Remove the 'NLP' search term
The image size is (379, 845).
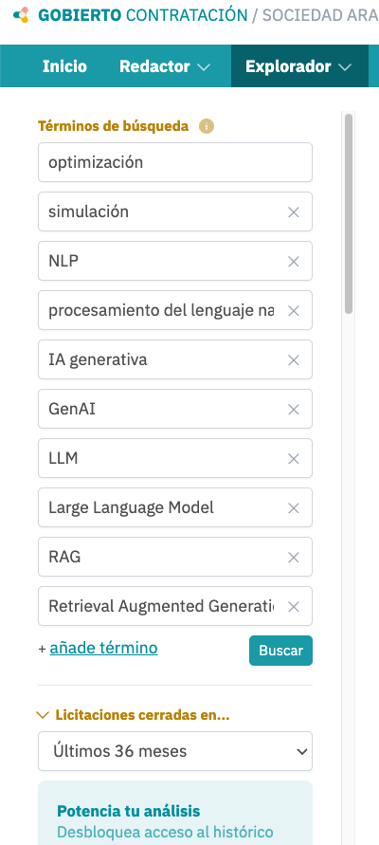pos(294,262)
